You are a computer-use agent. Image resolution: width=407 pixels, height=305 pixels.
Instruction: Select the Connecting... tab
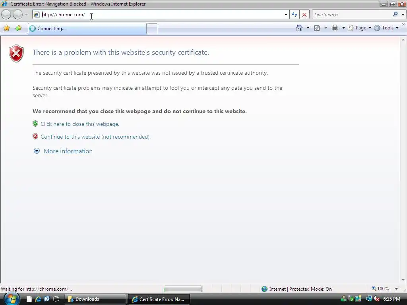[87, 29]
